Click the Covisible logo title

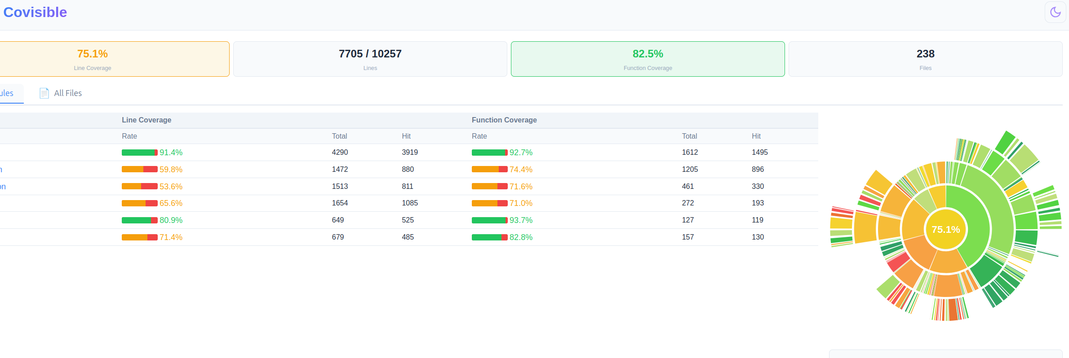click(35, 12)
